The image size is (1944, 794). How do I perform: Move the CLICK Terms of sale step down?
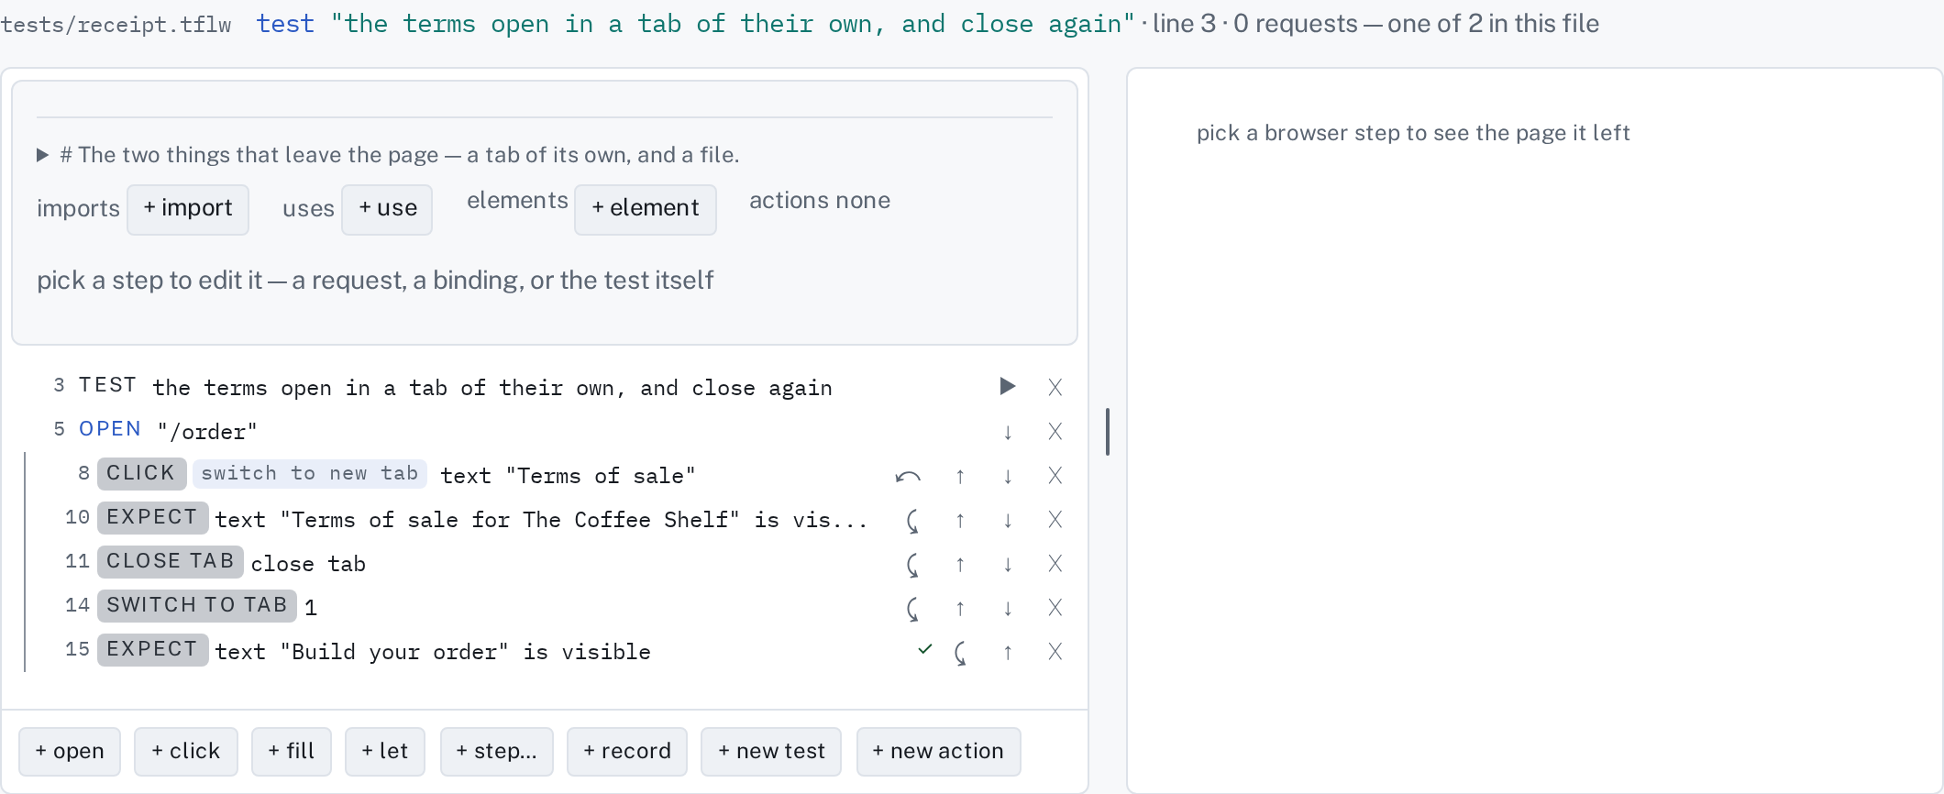point(1008,476)
